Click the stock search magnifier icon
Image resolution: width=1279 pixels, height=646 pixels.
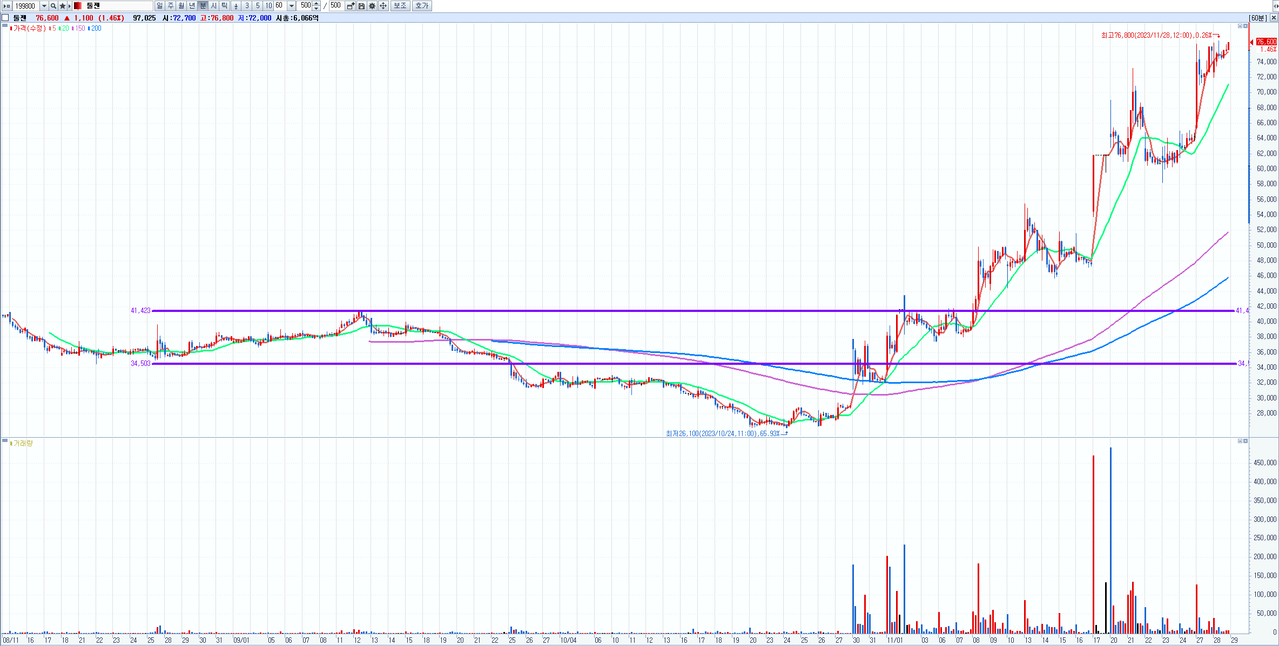tap(53, 6)
